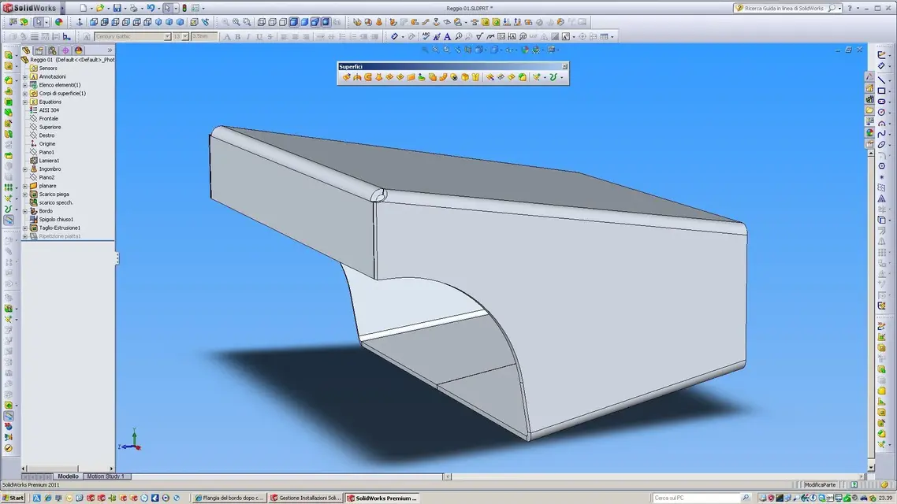Open the Smart Dimension tool icon
The width and height of the screenshot is (897, 504).
[394, 36]
